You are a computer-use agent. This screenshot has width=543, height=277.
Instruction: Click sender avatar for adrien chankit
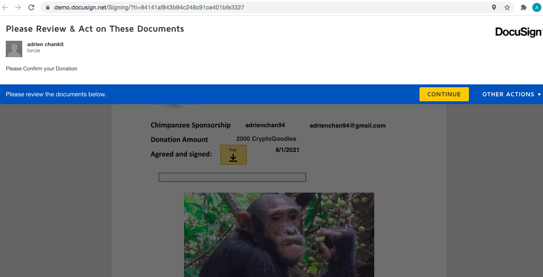(x=14, y=49)
